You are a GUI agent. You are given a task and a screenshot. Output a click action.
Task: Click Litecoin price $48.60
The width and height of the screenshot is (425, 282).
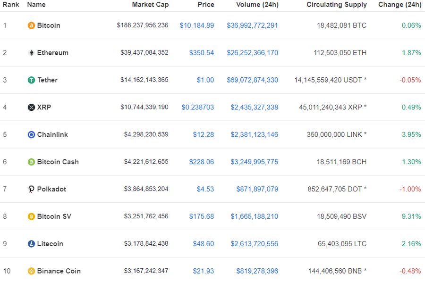click(203, 244)
